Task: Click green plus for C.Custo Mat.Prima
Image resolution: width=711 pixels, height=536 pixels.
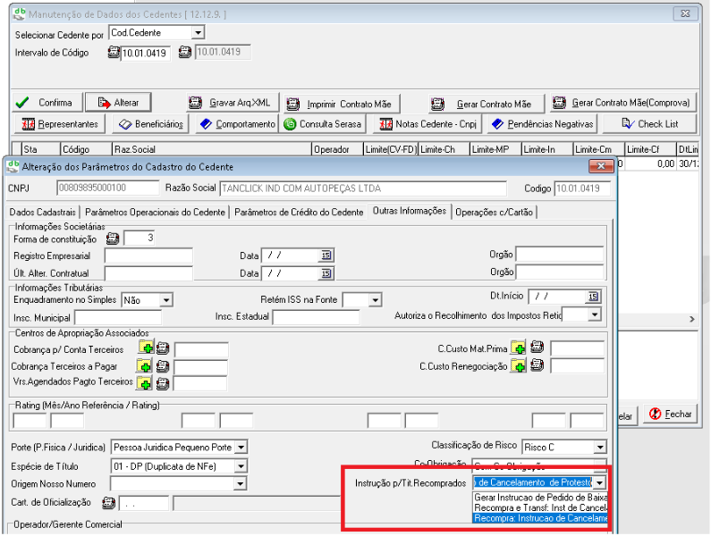Action: coord(518,348)
